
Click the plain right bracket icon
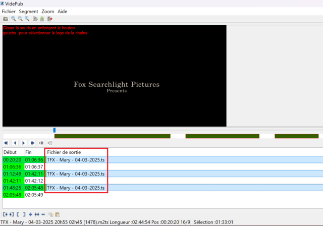click(24, 214)
